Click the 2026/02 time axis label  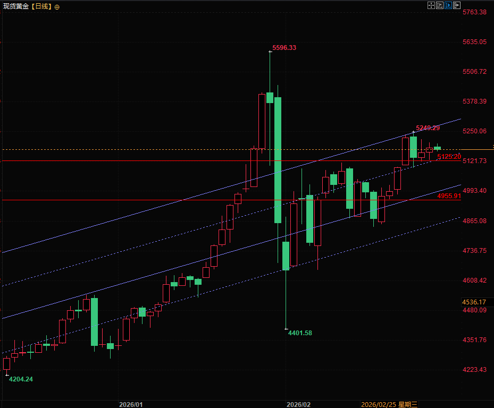pyautogui.click(x=298, y=404)
